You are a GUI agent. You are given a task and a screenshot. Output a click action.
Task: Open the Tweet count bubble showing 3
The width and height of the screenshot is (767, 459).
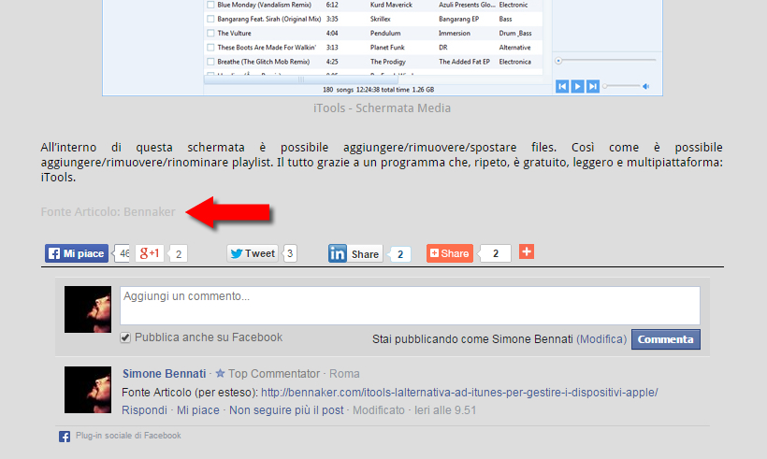(x=290, y=253)
